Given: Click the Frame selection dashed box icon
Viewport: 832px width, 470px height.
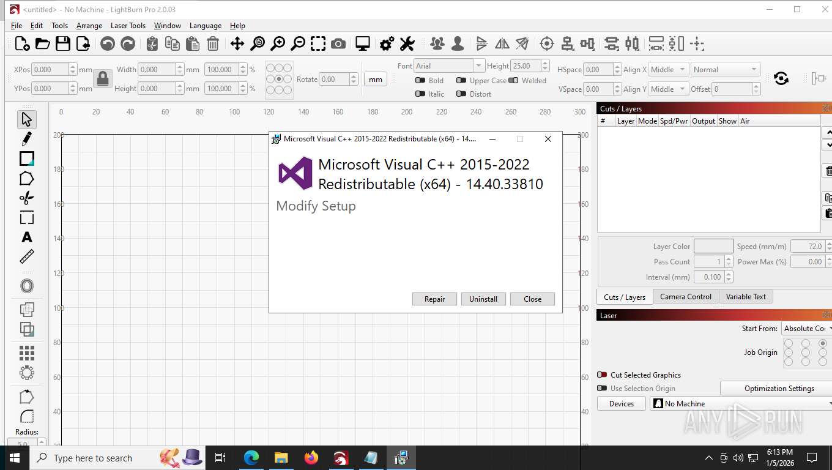Looking at the screenshot, I should pos(318,43).
